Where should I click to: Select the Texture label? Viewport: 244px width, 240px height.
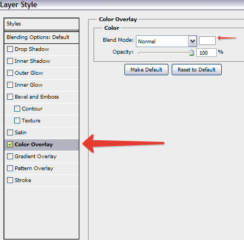(31, 121)
